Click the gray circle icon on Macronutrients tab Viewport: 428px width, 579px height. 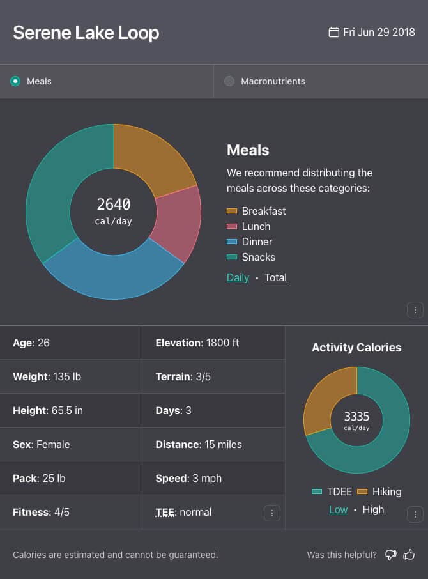coord(229,81)
